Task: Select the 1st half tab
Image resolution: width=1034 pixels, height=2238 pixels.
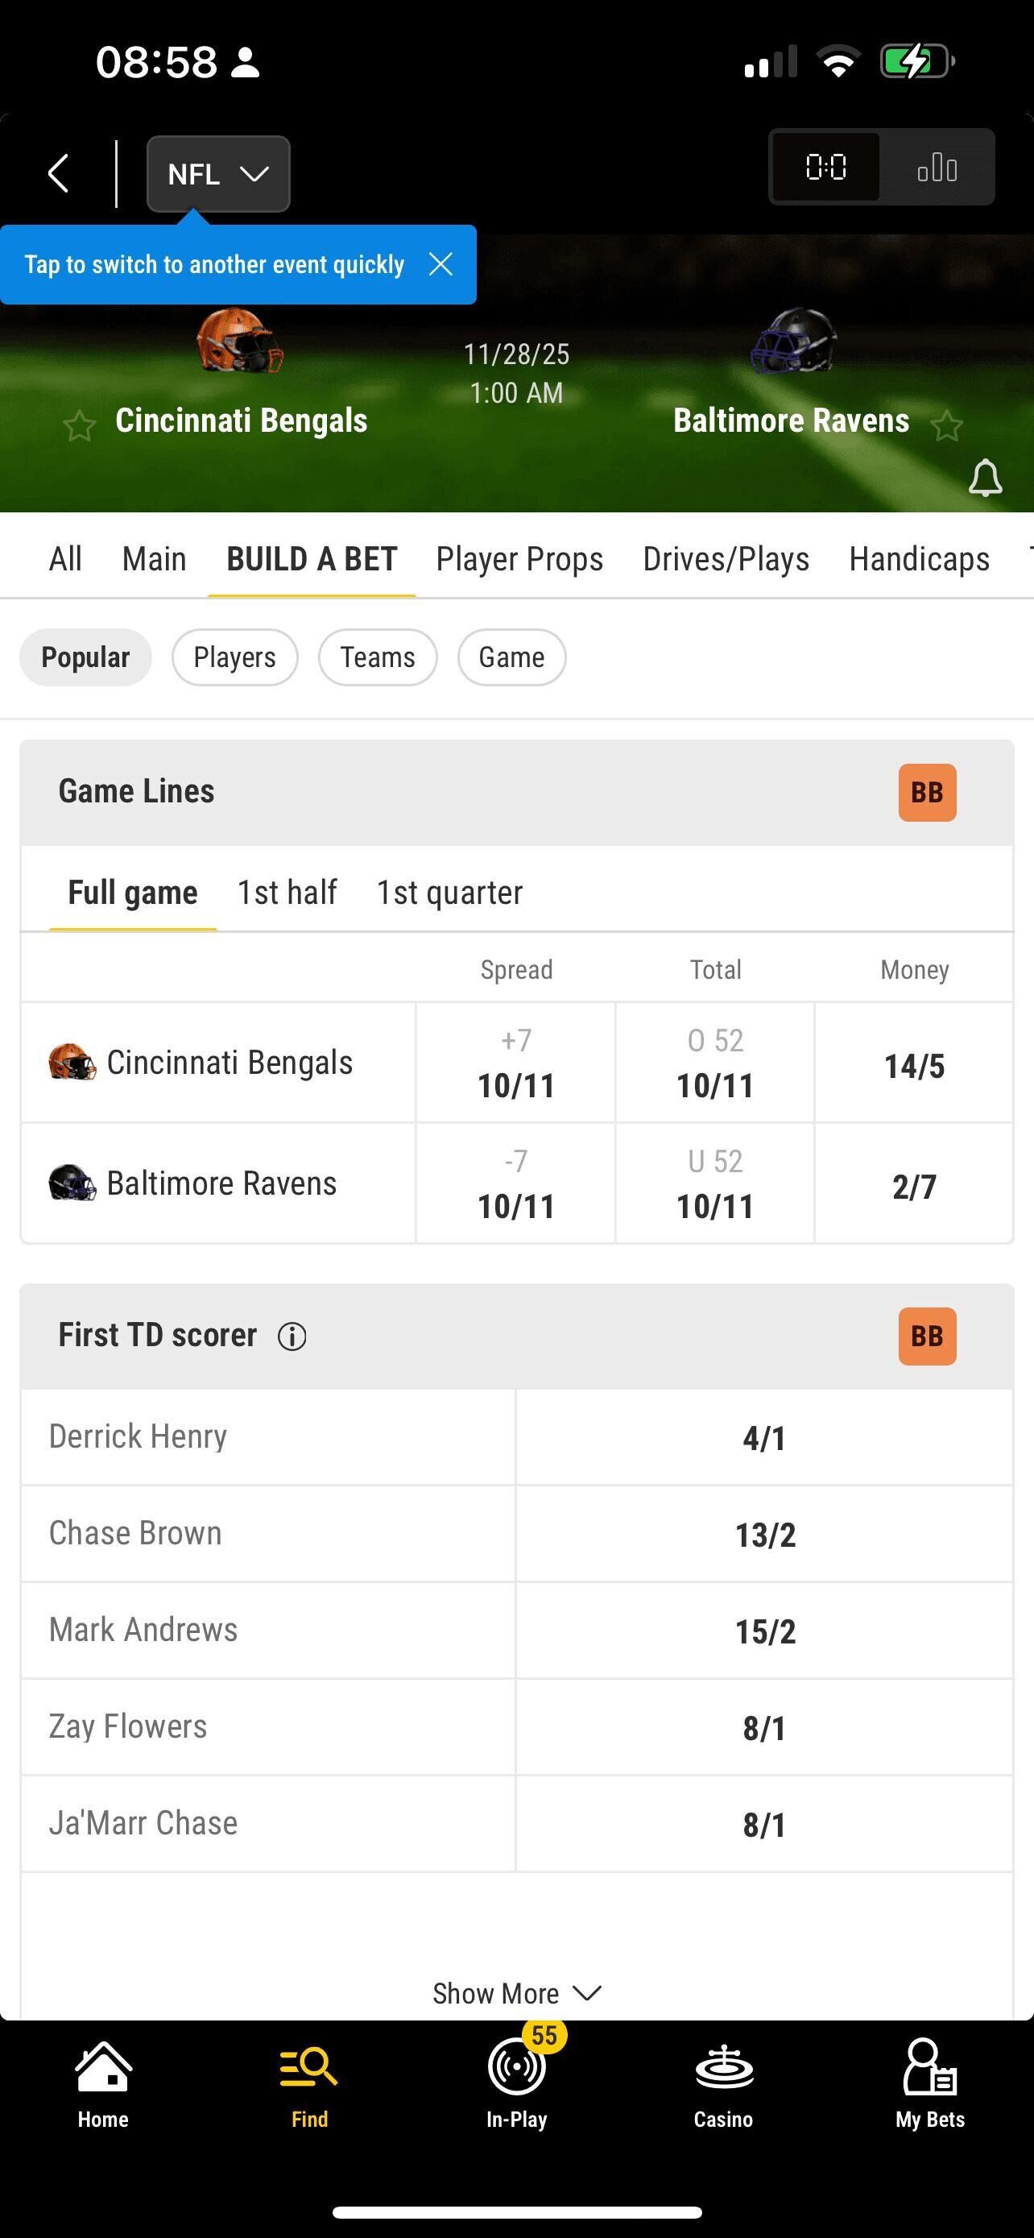Action: [x=287, y=893]
